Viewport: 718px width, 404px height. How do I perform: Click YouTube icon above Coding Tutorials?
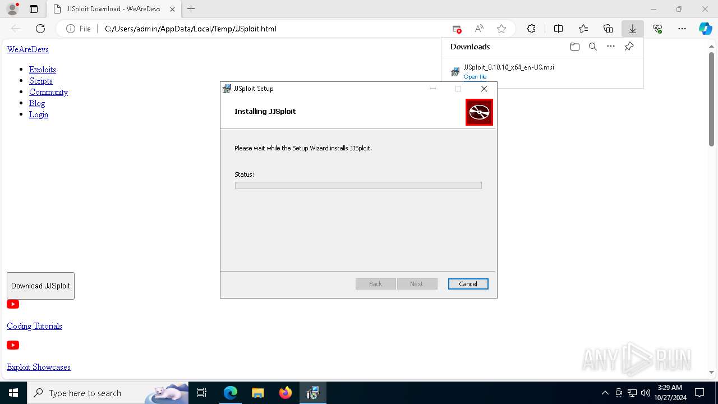[x=13, y=304]
